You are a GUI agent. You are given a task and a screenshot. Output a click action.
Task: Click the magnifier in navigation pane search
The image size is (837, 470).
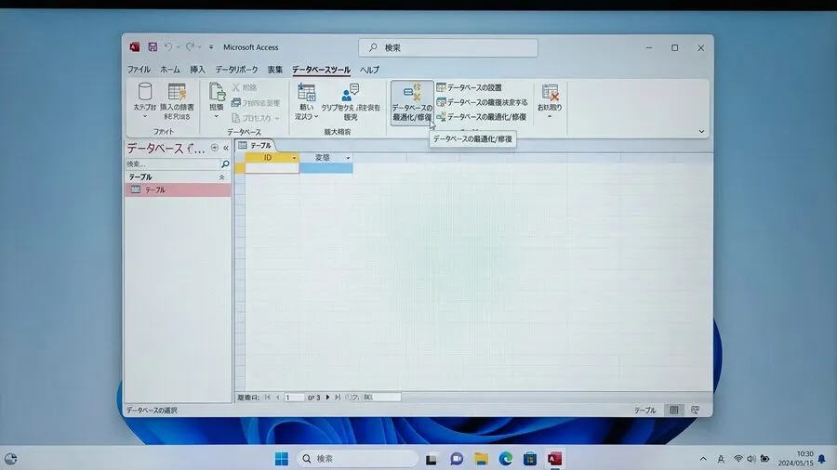point(225,164)
